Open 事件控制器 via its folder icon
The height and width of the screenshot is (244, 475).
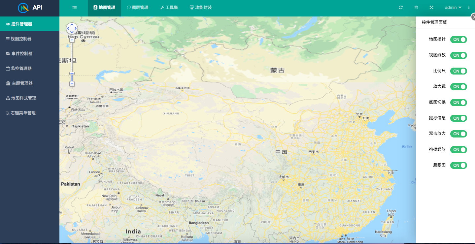tap(7, 53)
